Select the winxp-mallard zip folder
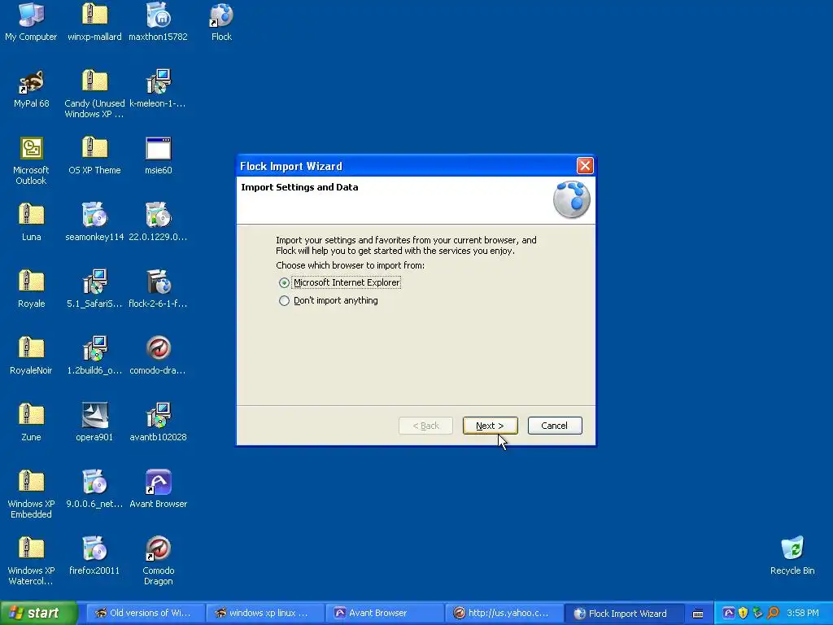This screenshot has height=625, width=833. (x=94, y=22)
